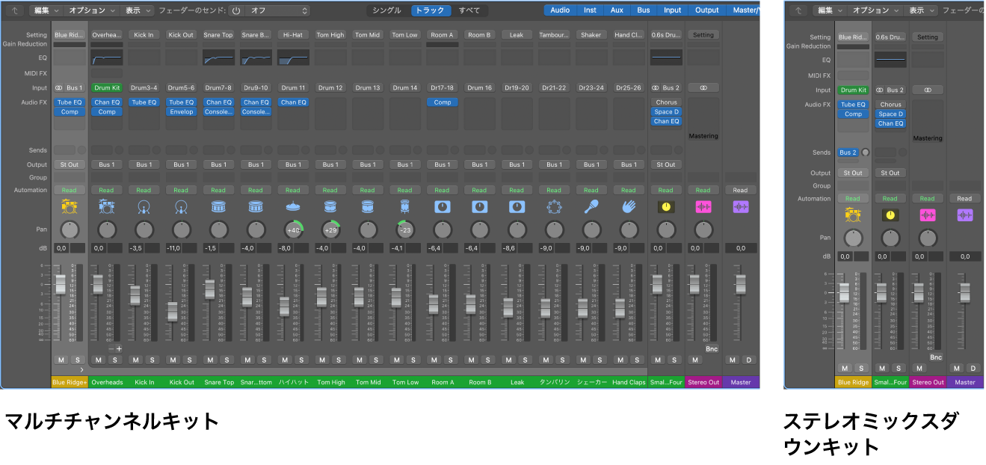Click the Hand Claps hand icon

point(629,207)
